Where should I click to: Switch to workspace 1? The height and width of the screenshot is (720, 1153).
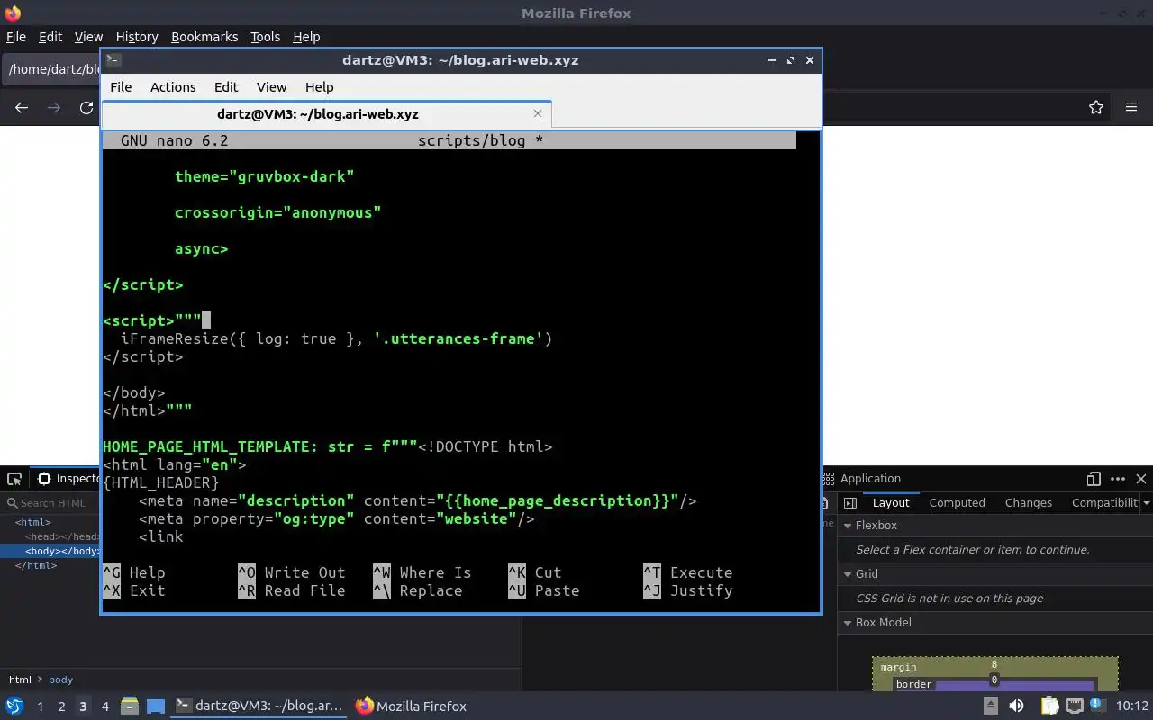pyautogui.click(x=40, y=706)
